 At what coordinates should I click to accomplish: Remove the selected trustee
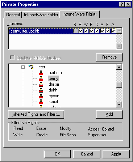tap(109, 57)
